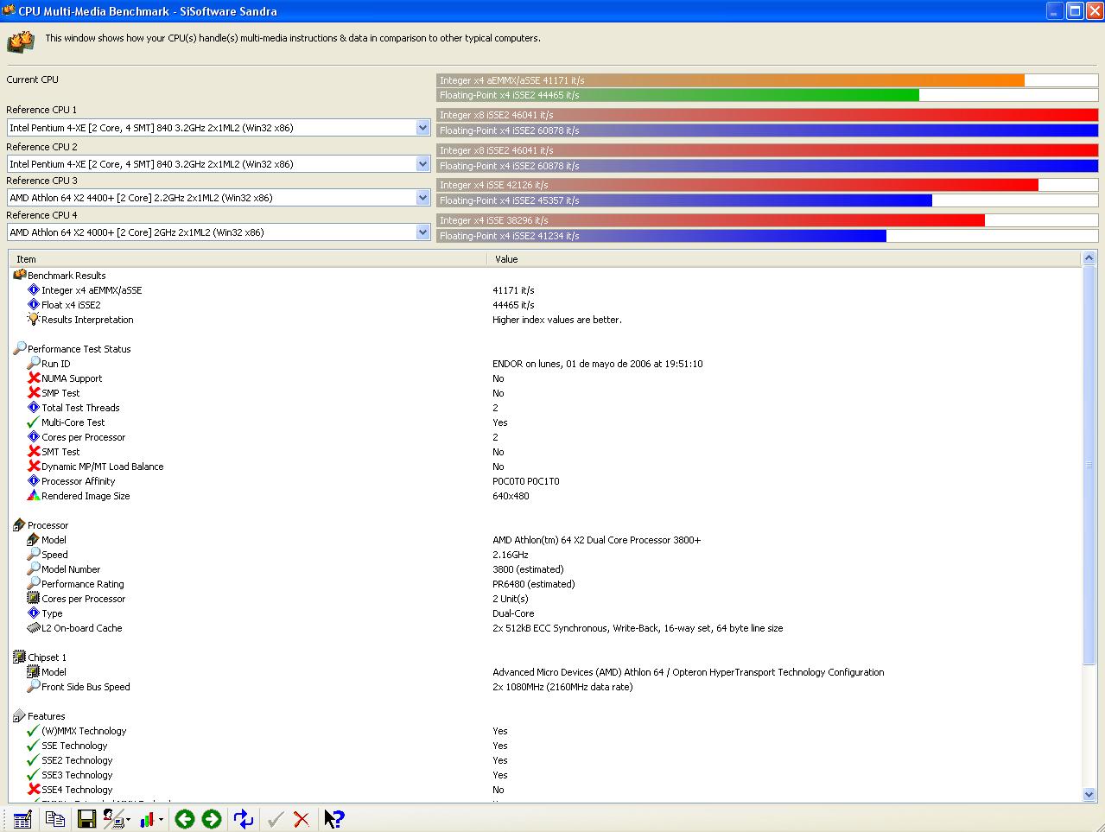The height and width of the screenshot is (832, 1105).
Task: Select the Dynamic MP/MT Load Balance row
Action: [x=544, y=467]
